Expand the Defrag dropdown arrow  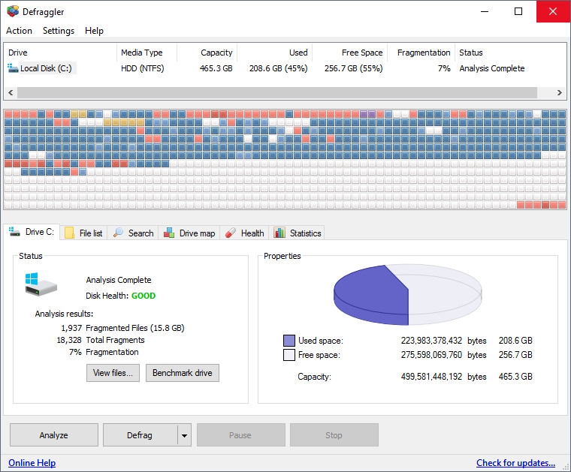click(x=184, y=435)
